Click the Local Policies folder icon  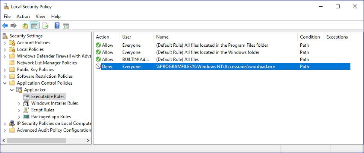pyautogui.click(x=12, y=49)
